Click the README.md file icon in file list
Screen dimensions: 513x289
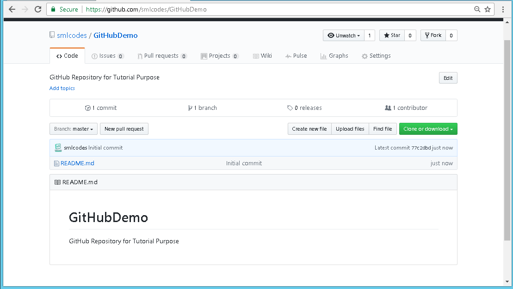tap(56, 163)
